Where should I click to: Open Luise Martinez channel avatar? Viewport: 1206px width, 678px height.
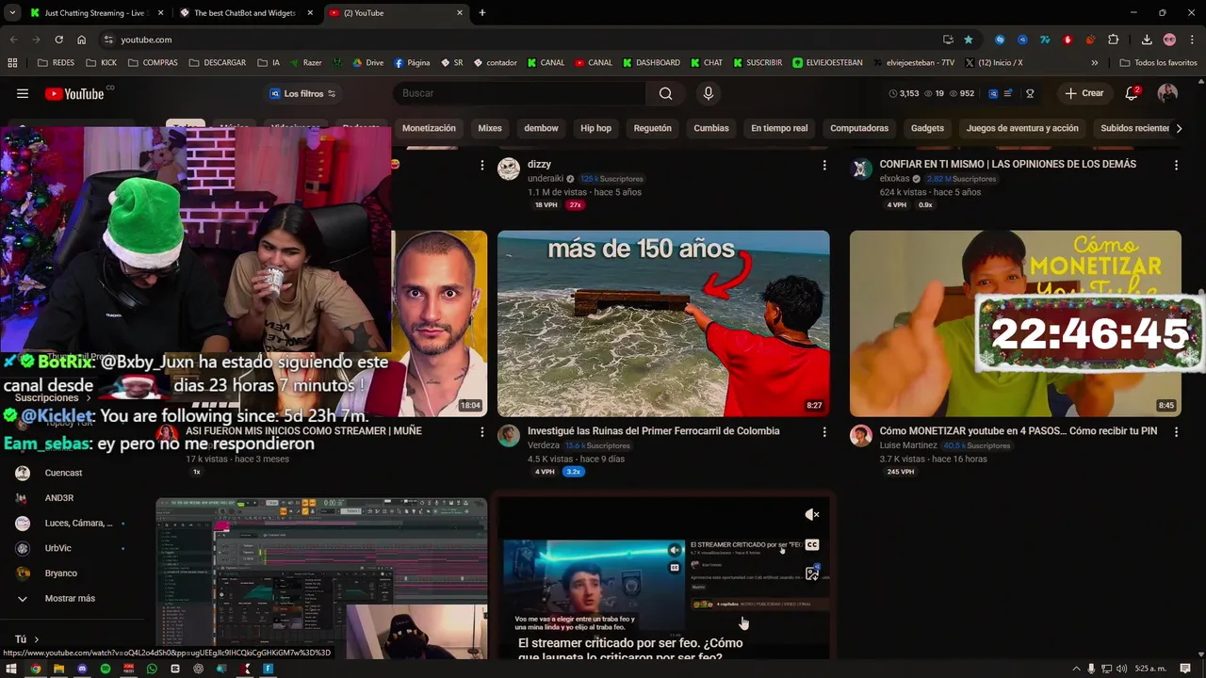click(x=861, y=435)
